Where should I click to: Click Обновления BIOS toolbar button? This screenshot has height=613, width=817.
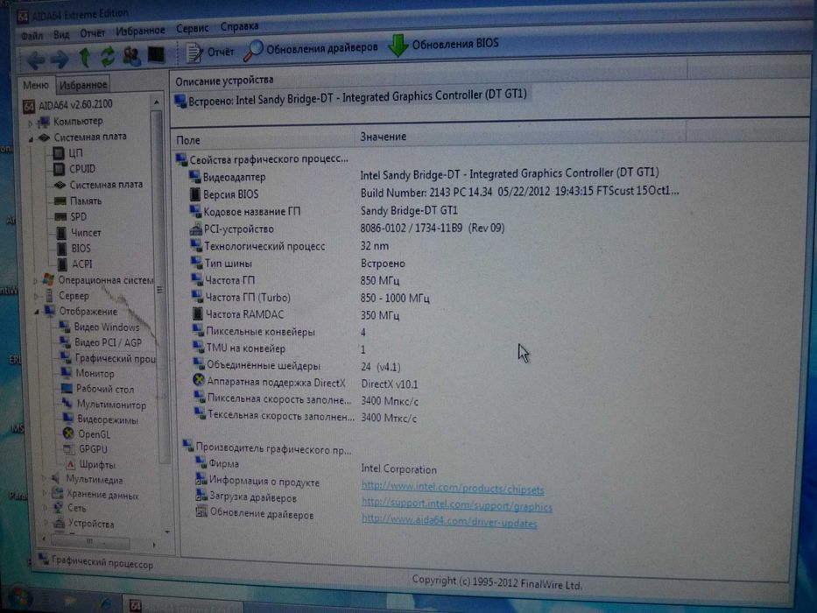click(x=444, y=45)
